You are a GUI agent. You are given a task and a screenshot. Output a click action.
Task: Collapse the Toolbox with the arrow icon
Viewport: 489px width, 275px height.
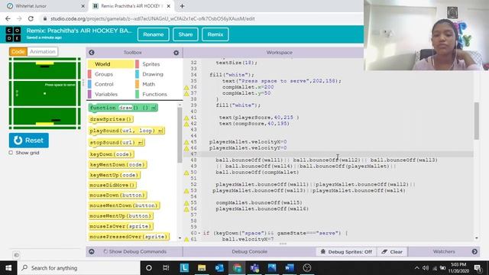click(x=92, y=53)
